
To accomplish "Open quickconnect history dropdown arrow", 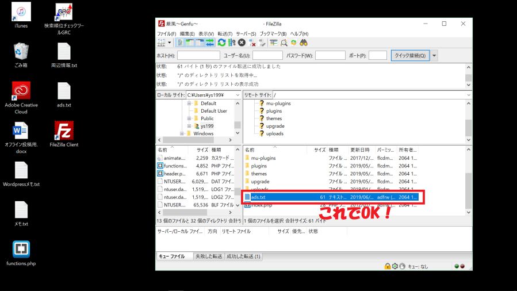I will (x=434, y=55).
